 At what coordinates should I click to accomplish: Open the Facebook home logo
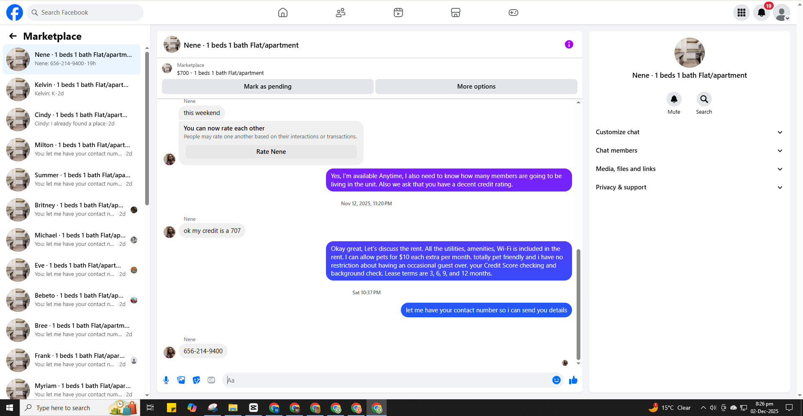click(15, 13)
